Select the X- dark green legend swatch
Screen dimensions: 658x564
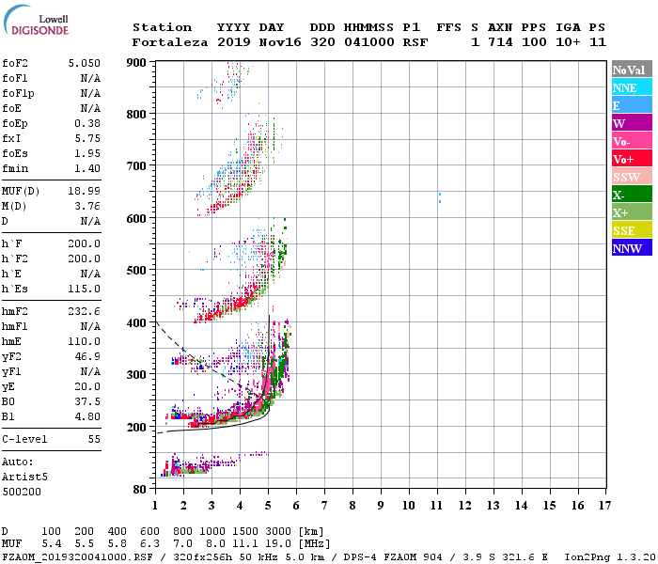tap(632, 195)
